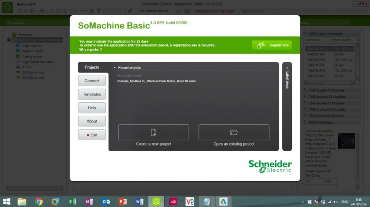Viewport: 370px width, 207px height.
Task: Click the SoMachine gear icon in taskbar
Action: point(156,201)
